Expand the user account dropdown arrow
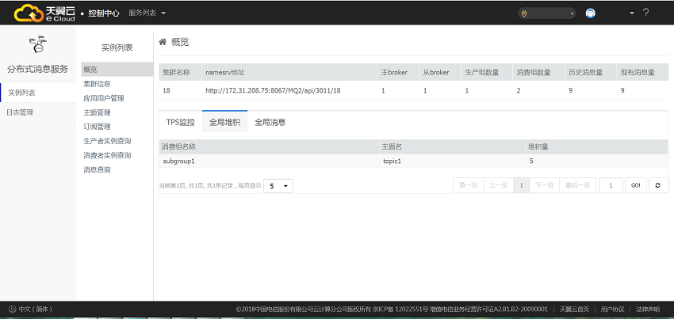The width and height of the screenshot is (674, 319). coord(631,13)
